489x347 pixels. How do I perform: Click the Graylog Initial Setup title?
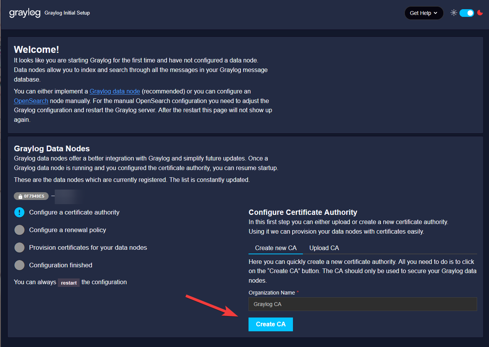click(67, 13)
